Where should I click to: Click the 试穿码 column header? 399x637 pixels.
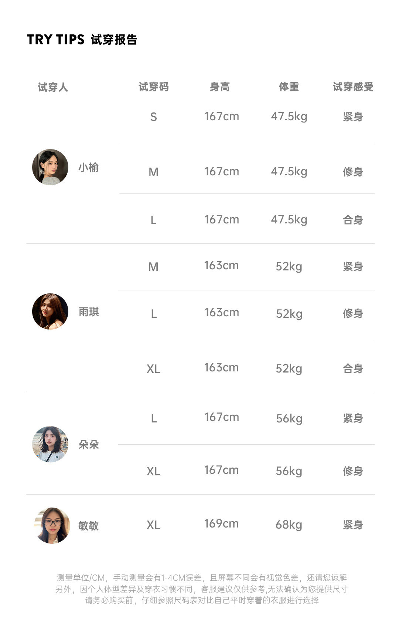153,87
